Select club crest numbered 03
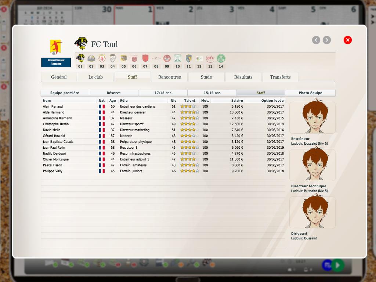Screen dimensions: 376x282 (102, 58)
